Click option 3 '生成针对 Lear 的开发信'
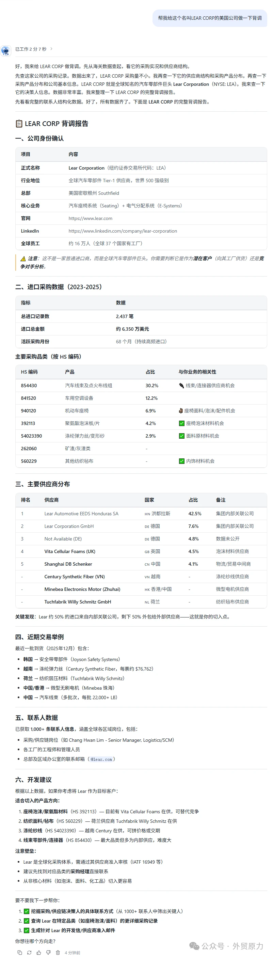 pyautogui.click(x=73, y=931)
